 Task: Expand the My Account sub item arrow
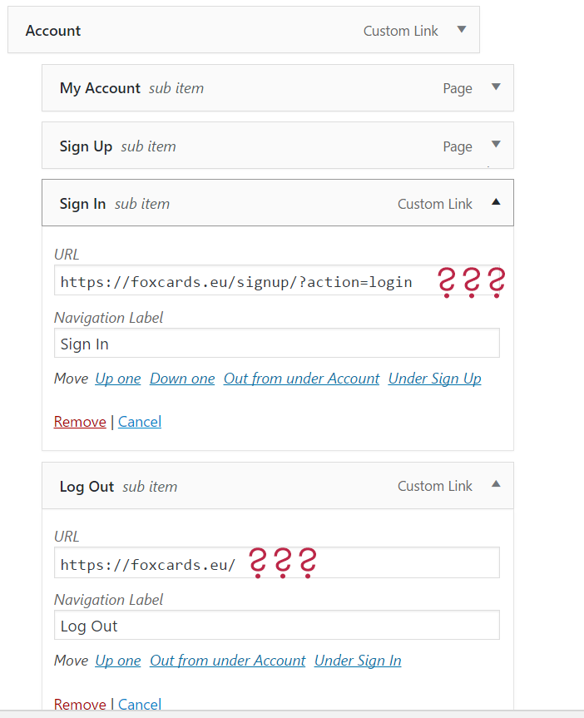496,87
